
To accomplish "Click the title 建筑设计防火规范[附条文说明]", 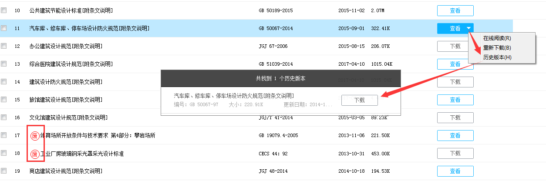I will coord(65,82).
